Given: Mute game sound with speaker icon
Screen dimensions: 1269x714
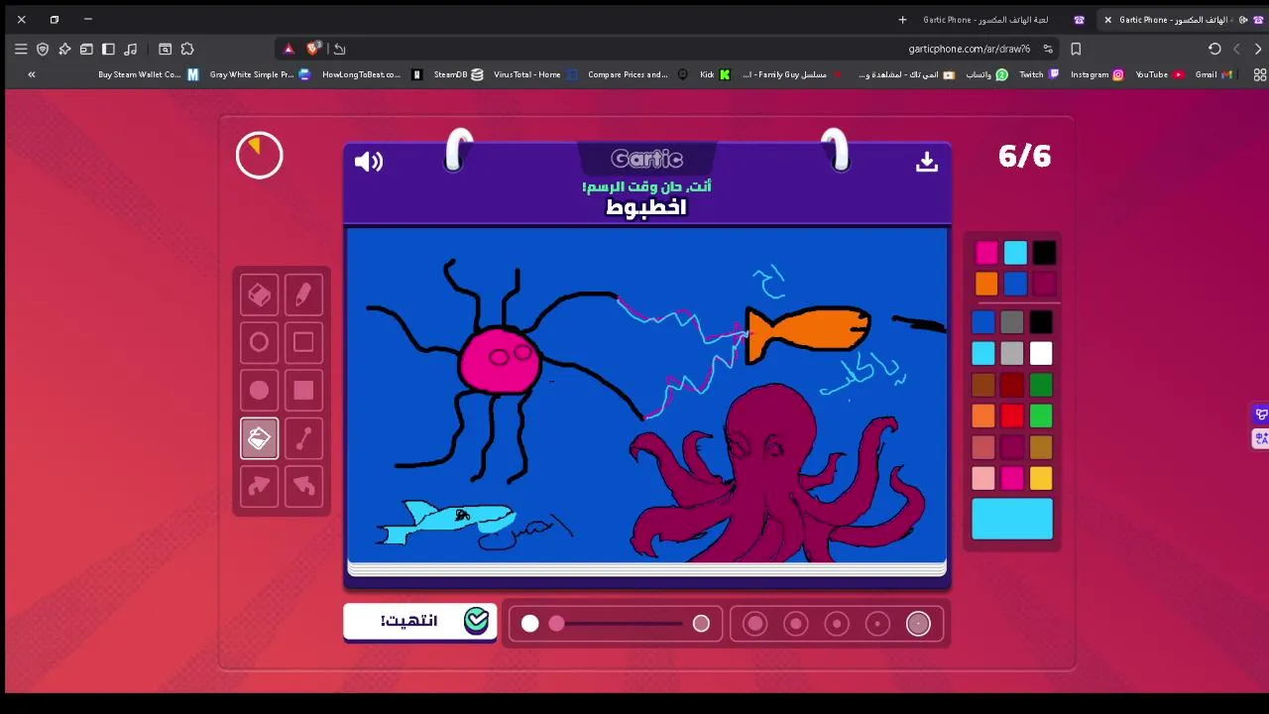Looking at the screenshot, I should click(368, 162).
